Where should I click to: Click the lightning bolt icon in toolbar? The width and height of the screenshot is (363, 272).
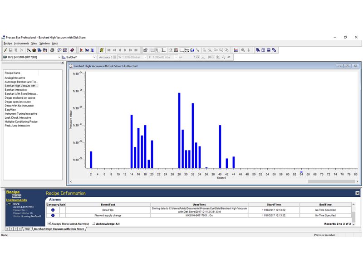[5, 50]
